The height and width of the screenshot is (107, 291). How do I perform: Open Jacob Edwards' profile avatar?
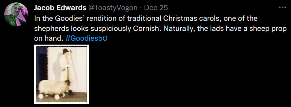click(16, 14)
